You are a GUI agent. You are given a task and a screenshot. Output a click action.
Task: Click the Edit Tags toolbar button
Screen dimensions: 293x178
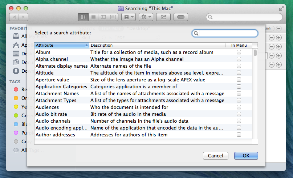tap(181, 17)
